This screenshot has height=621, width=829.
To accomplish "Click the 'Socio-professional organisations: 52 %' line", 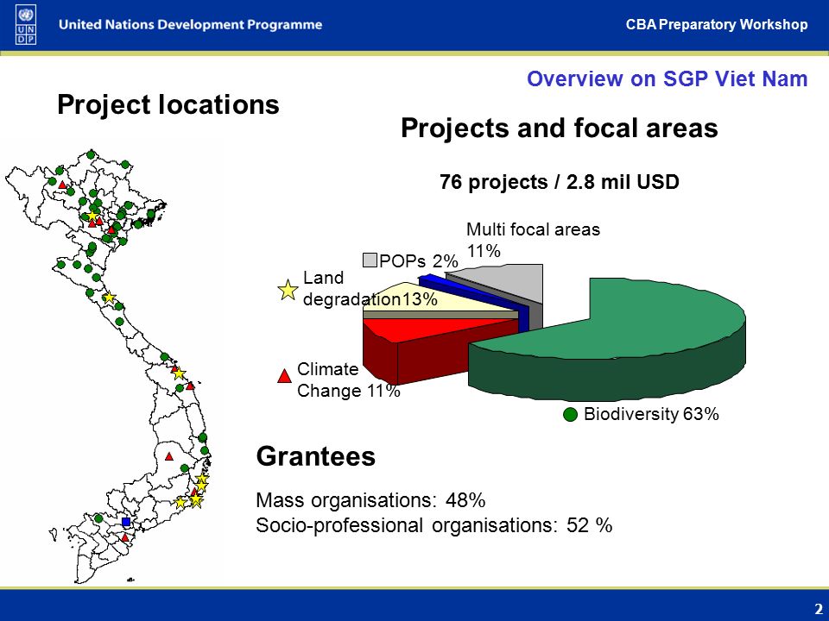I will pyautogui.click(x=434, y=525).
